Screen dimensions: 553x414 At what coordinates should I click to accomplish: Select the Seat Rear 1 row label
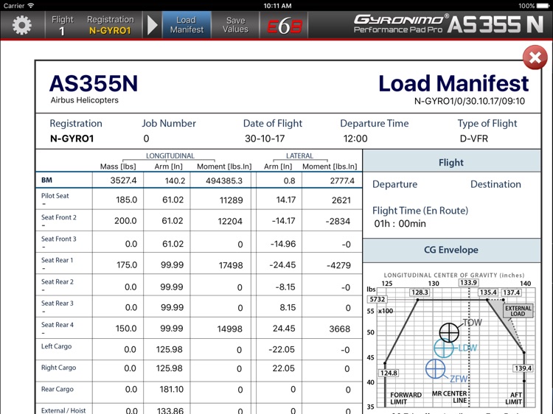tap(57, 260)
